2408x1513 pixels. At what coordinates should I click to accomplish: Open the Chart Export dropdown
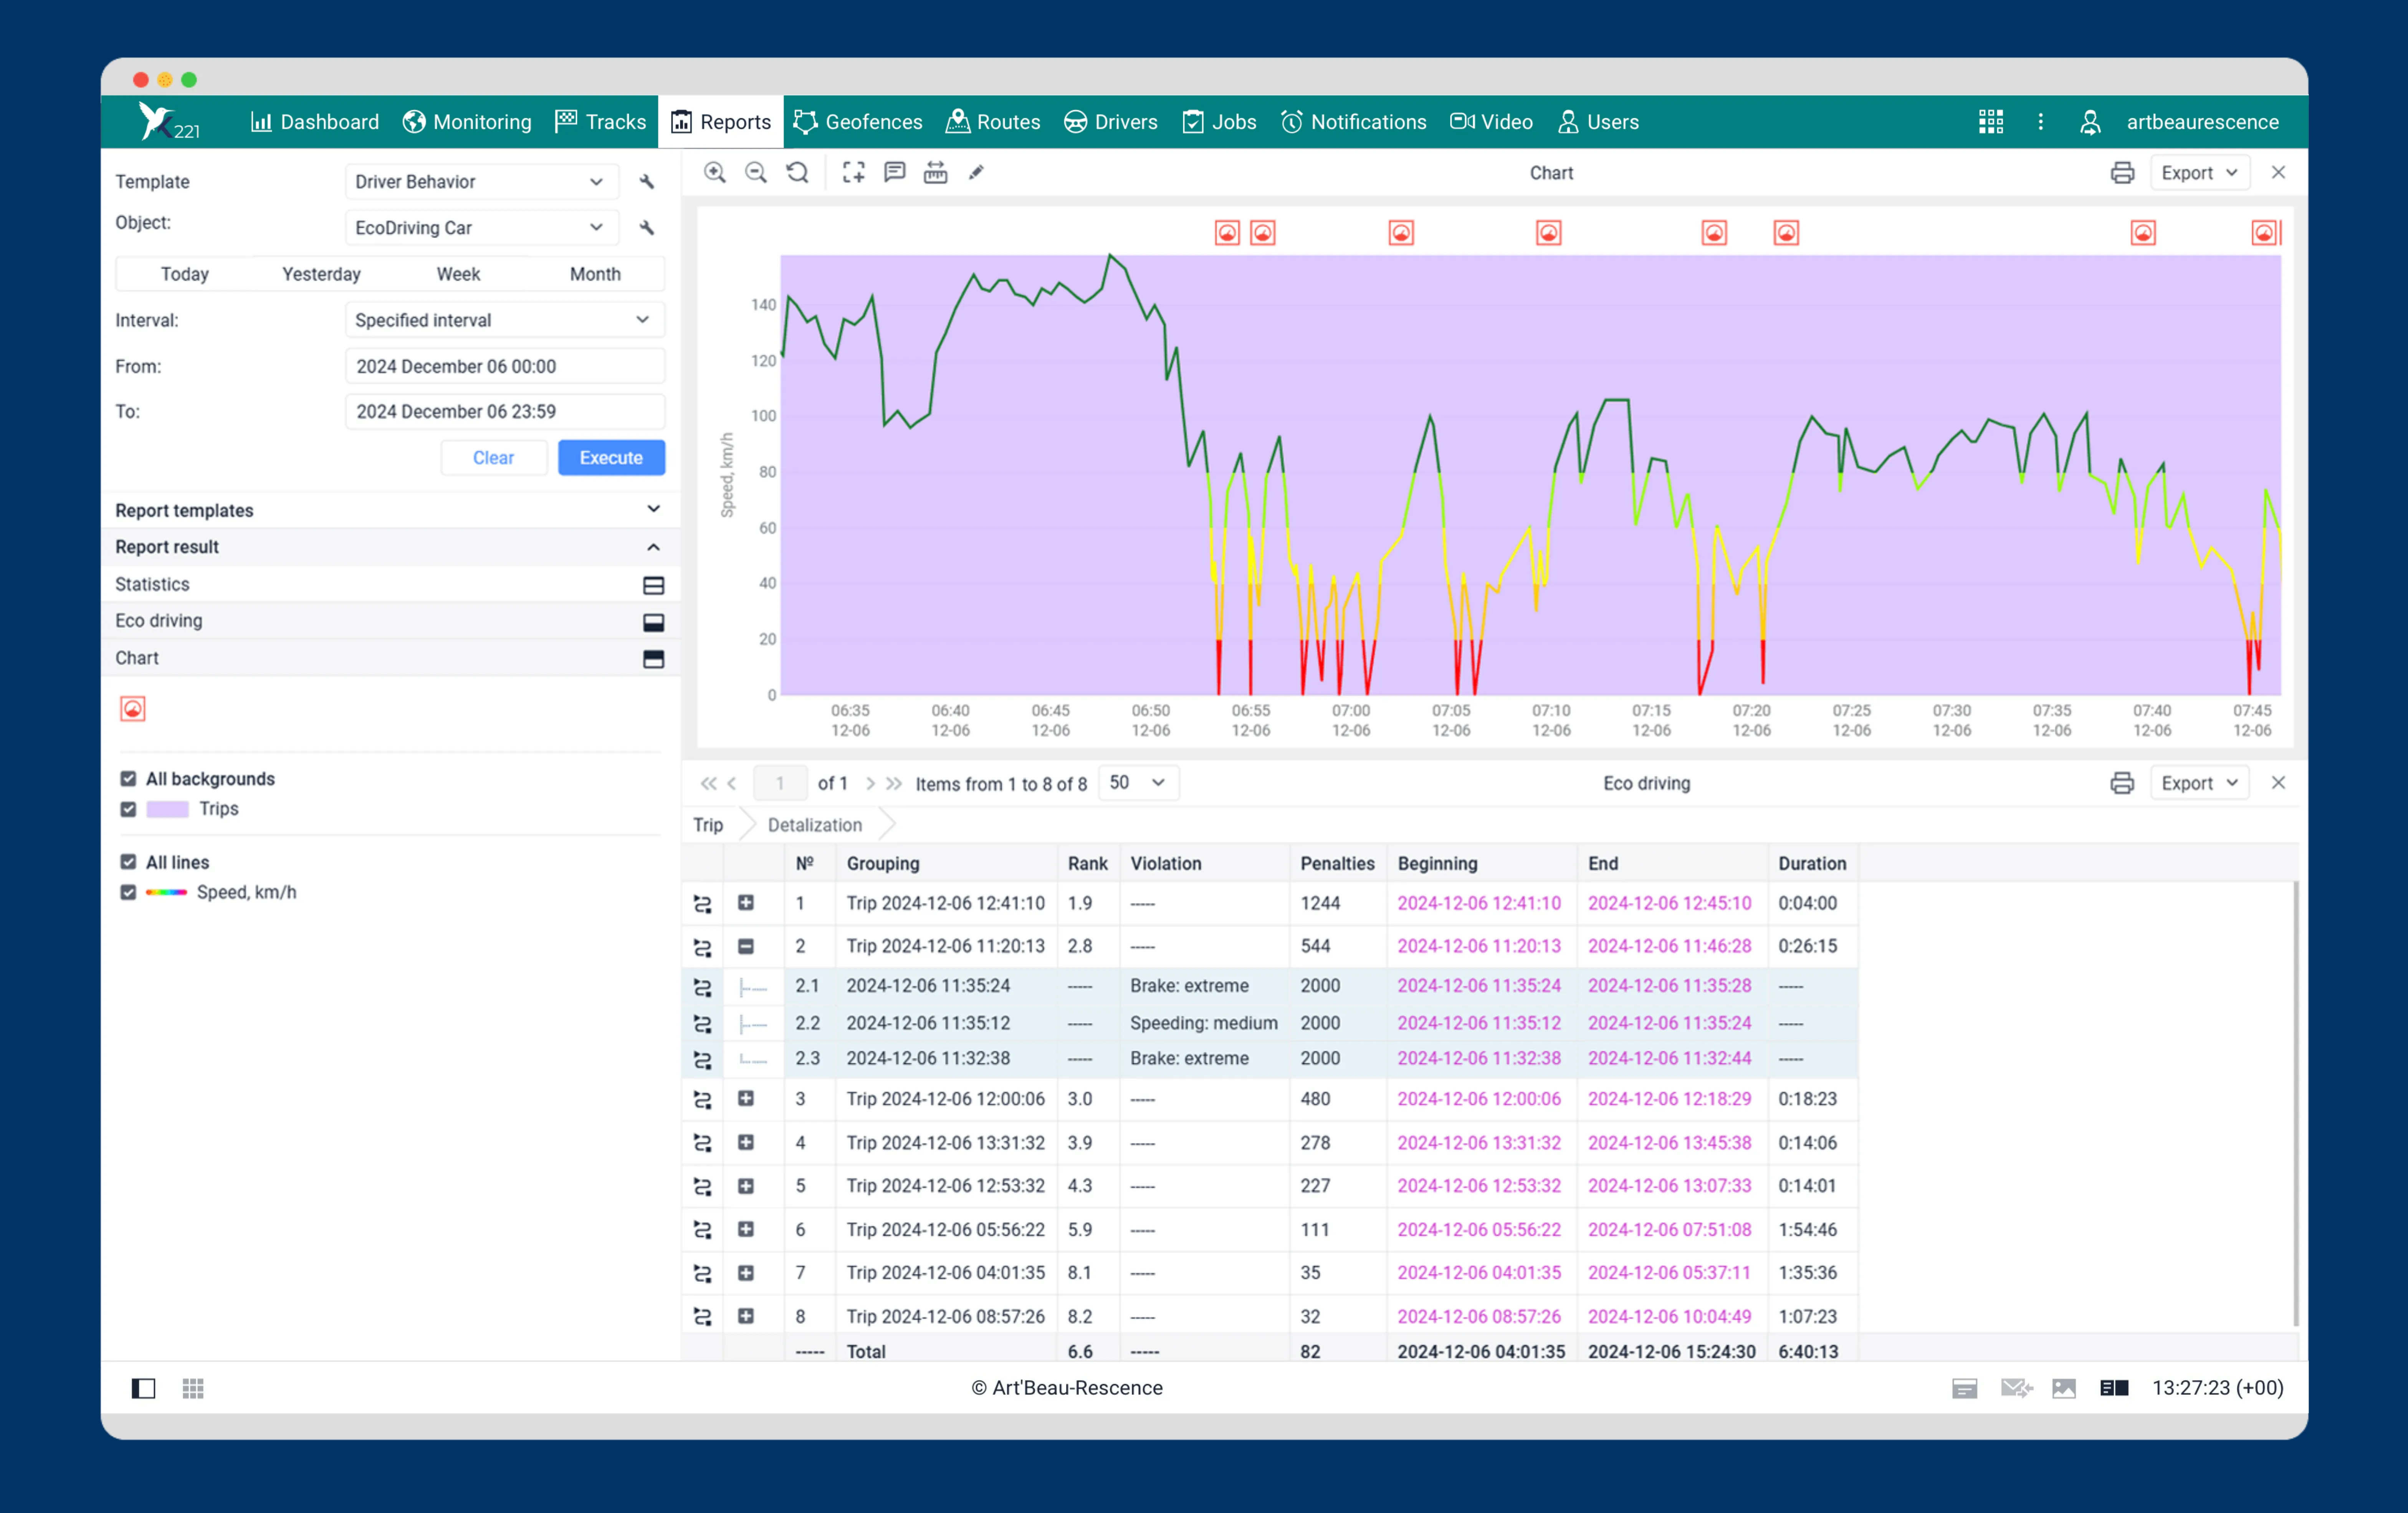[2199, 173]
